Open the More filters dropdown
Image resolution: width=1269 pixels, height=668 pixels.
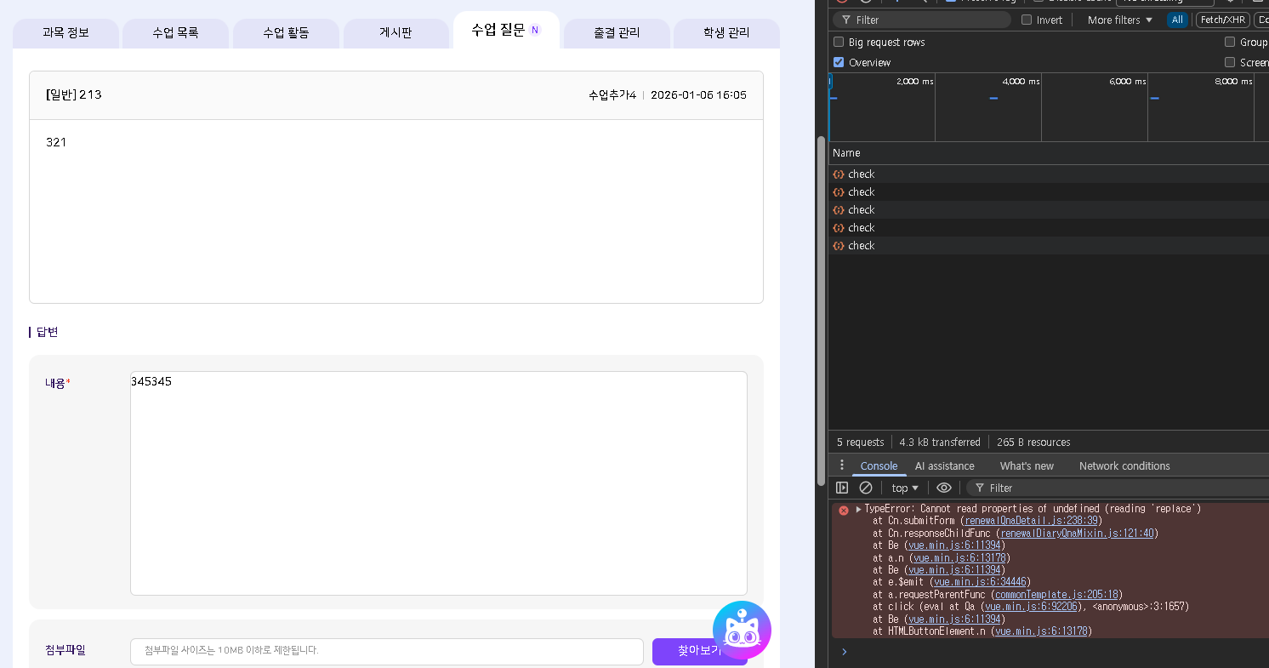pyautogui.click(x=1119, y=20)
